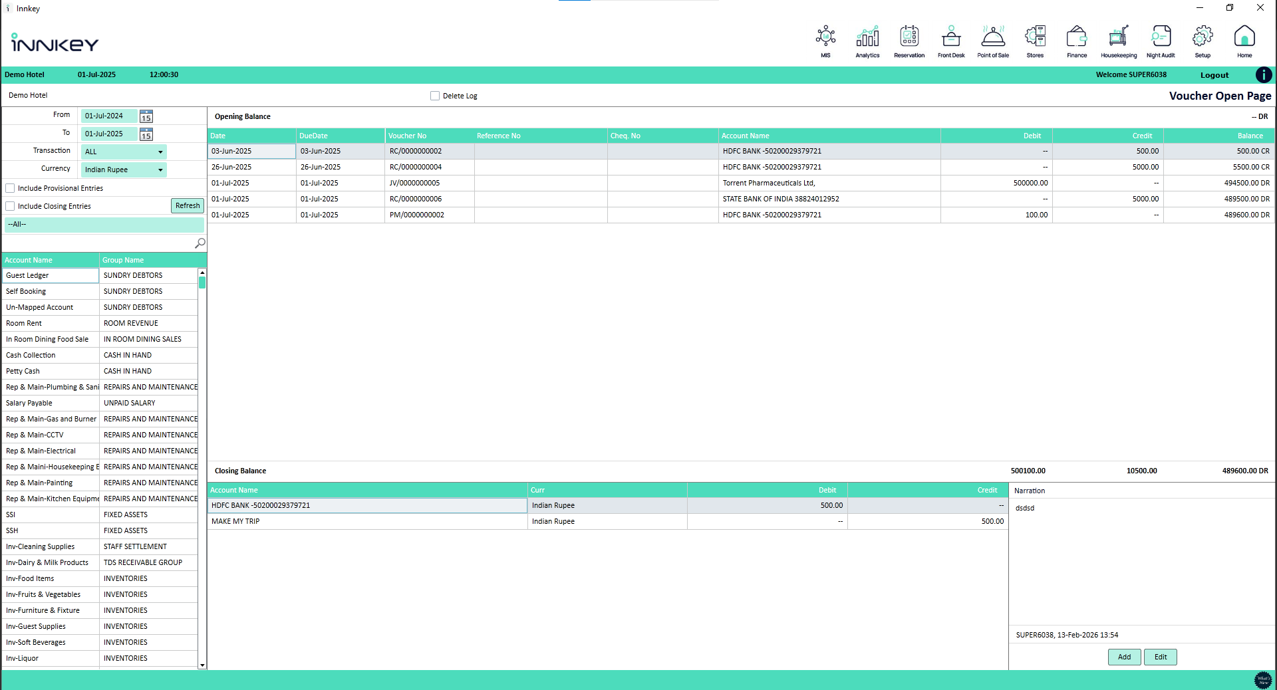The image size is (1277, 690).
Task: Open the Stores module
Action: 1035,41
